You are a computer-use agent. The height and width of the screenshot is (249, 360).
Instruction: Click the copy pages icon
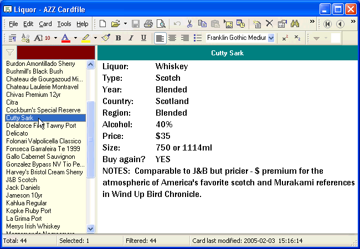(202, 24)
